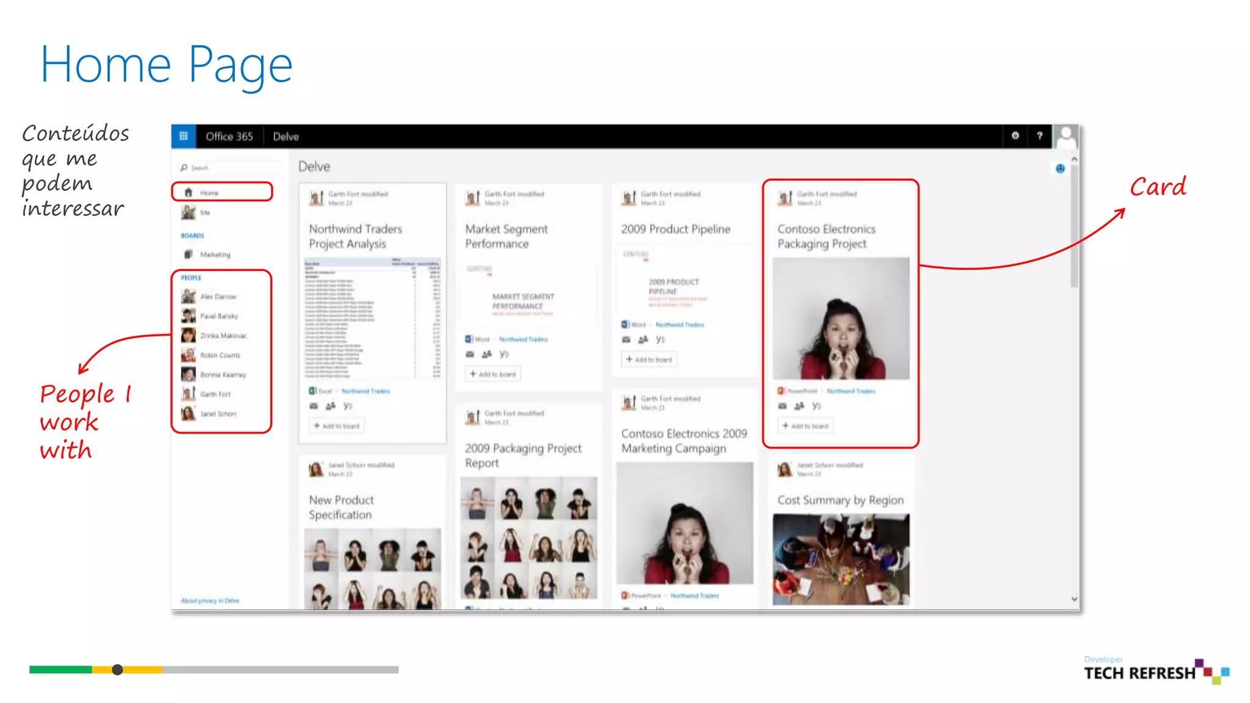This screenshot has height=703, width=1250.
Task: Click Add to board on 2009 Product Pipeline card
Action: click(x=649, y=359)
